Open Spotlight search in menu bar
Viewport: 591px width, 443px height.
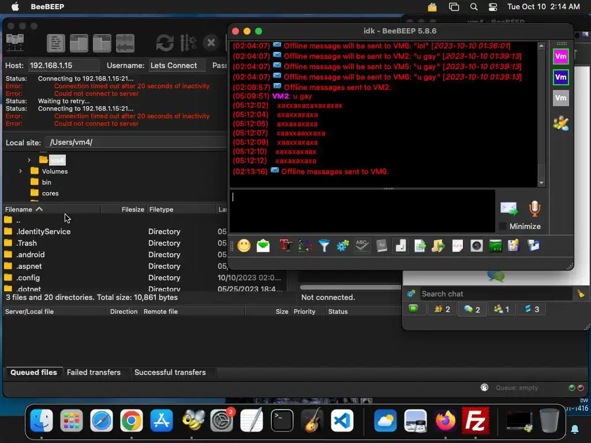point(474,7)
